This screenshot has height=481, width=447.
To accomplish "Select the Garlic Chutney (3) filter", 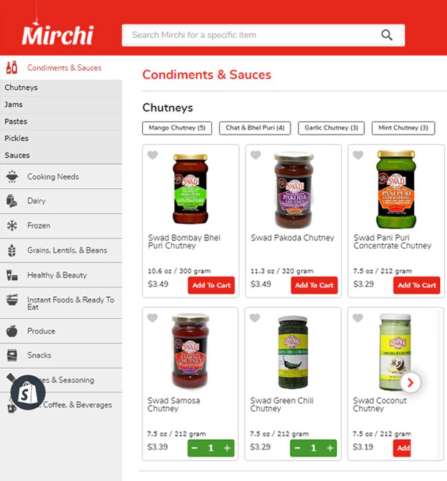I will click(331, 128).
